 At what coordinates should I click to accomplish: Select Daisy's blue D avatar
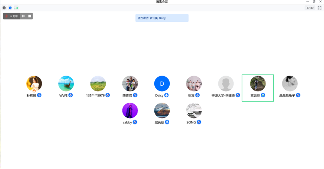click(162, 84)
